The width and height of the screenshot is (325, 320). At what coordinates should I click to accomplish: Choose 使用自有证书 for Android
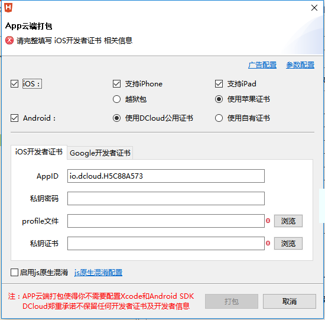tap(219, 118)
